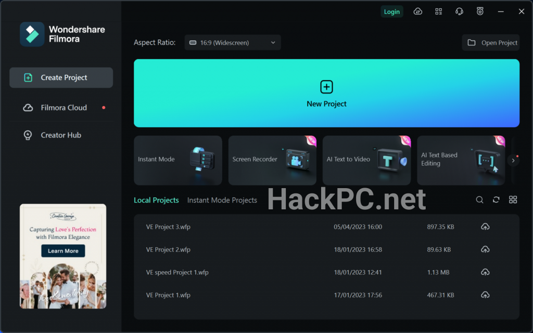Launch the Screen Recorder card

[272, 160]
